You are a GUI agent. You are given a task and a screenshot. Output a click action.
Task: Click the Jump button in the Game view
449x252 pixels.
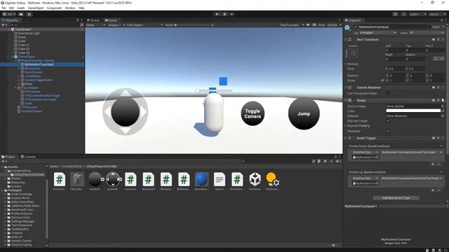click(304, 113)
